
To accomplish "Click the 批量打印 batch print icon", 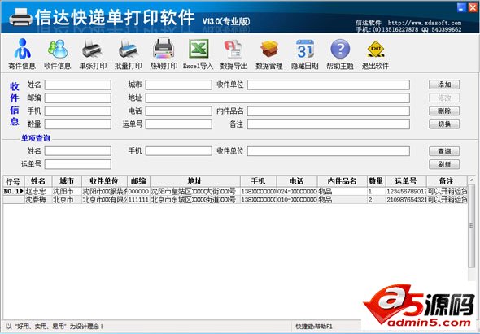I will [129, 54].
